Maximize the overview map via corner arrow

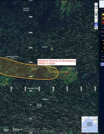click(82, 117)
